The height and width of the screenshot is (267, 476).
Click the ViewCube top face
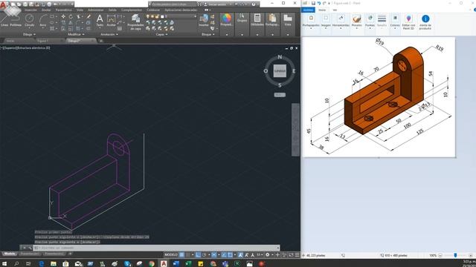[x=280, y=71]
